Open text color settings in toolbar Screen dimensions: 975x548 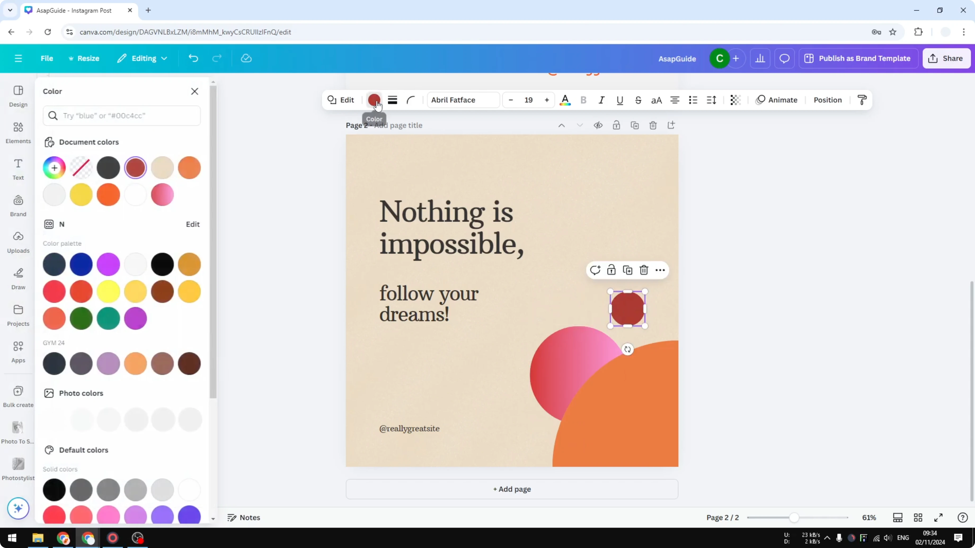pyautogui.click(x=565, y=100)
